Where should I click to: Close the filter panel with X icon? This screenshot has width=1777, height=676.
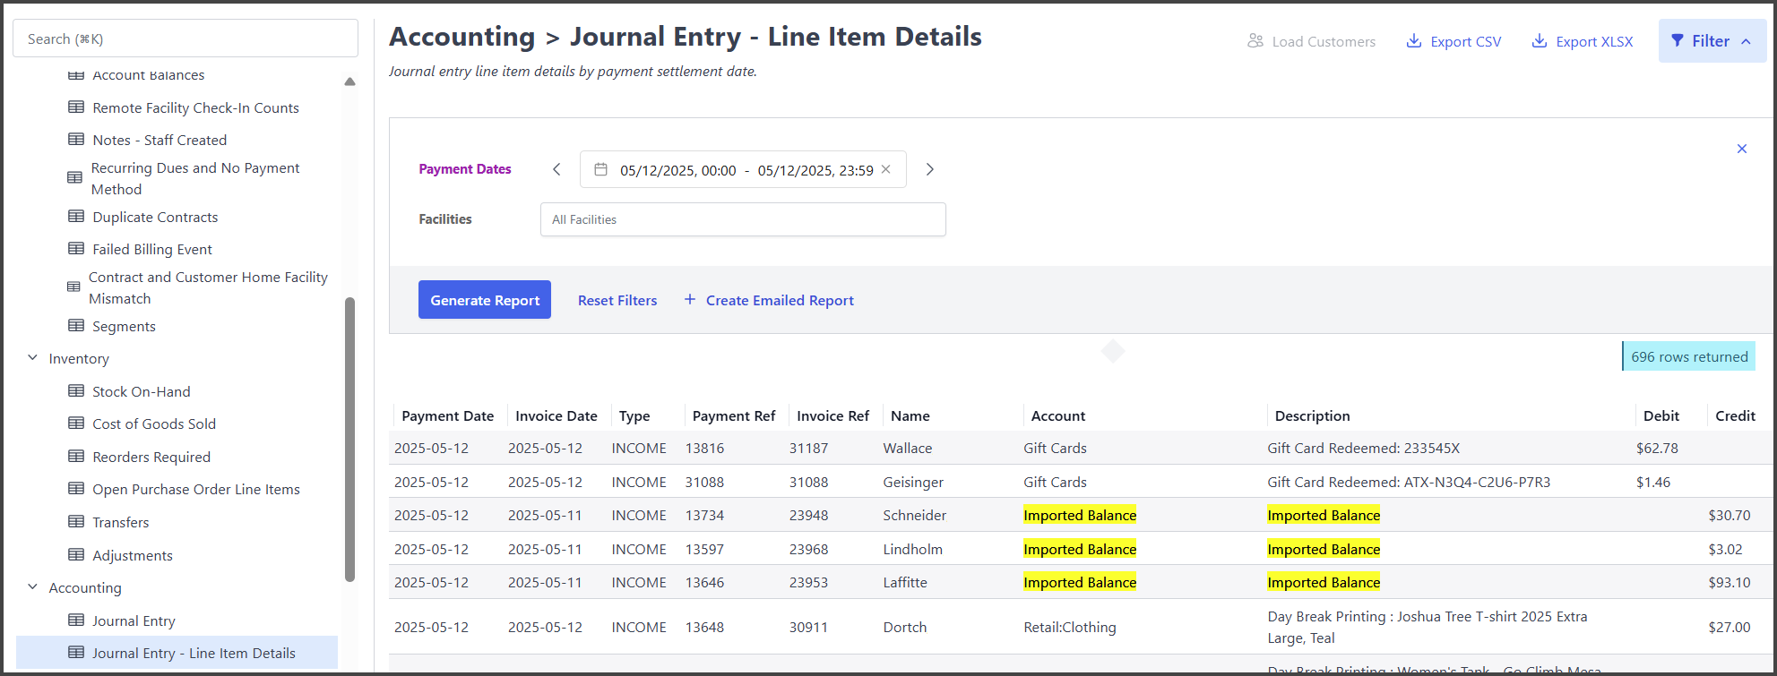click(1742, 149)
